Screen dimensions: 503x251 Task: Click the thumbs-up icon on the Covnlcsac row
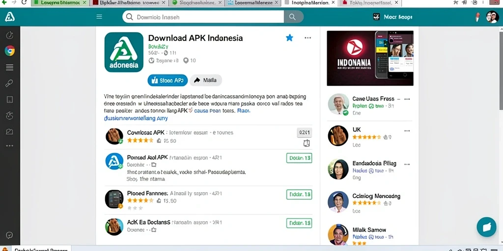(x=159, y=141)
